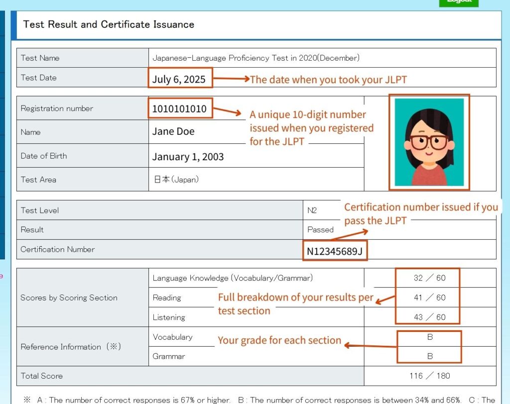Click the 'Date of Birth' label cell

[83, 156]
